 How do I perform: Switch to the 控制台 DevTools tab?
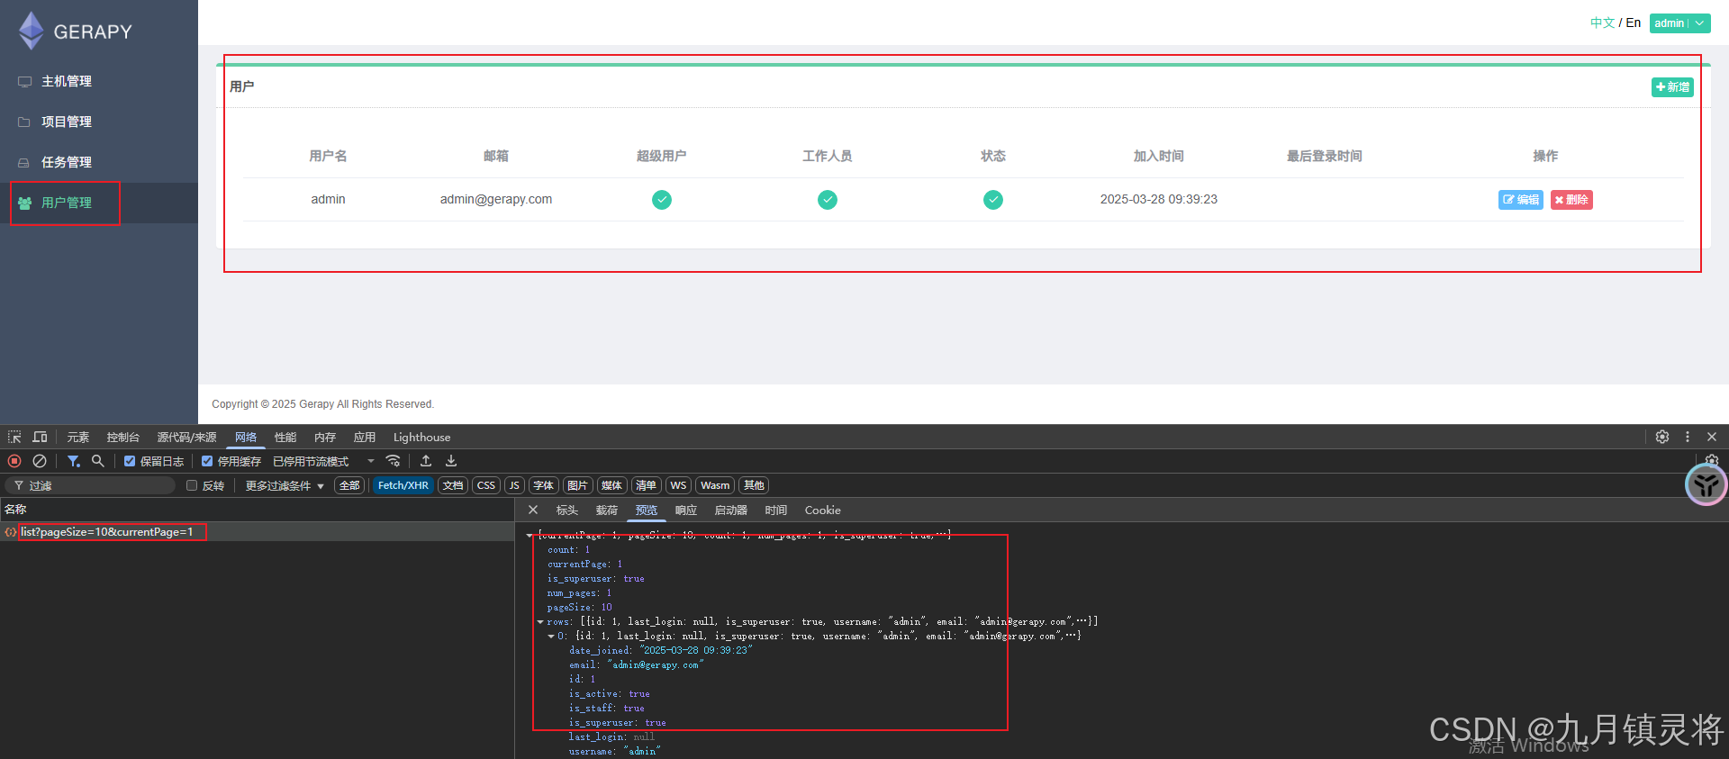point(123,438)
